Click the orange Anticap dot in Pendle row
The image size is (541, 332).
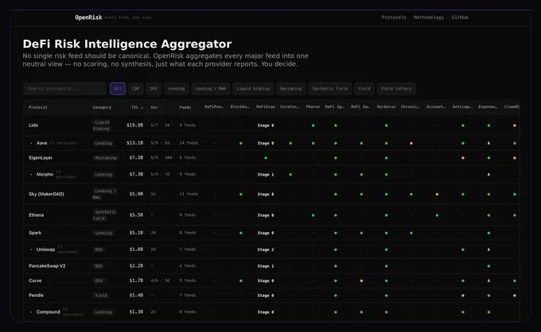point(463,295)
